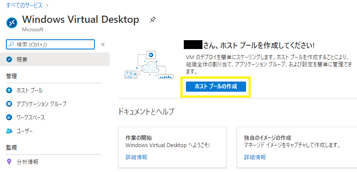Click the 概要 overview icon

click(9, 60)
